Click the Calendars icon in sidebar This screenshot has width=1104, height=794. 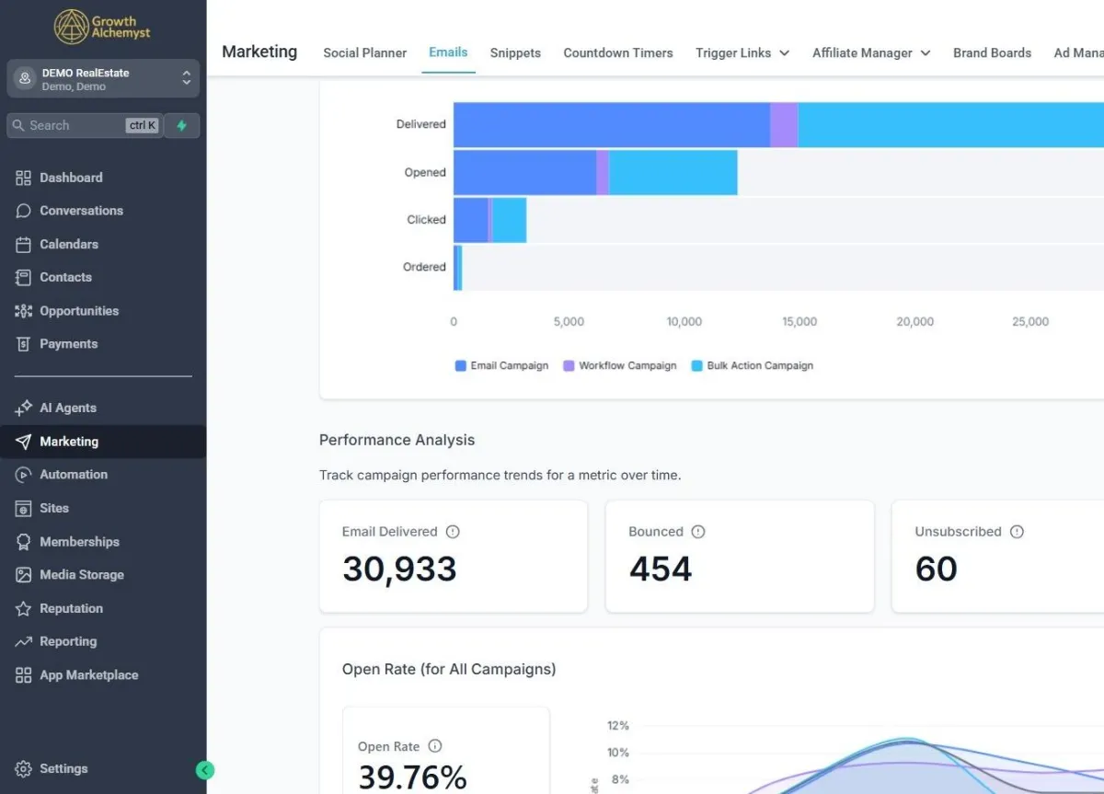(24, 244)
